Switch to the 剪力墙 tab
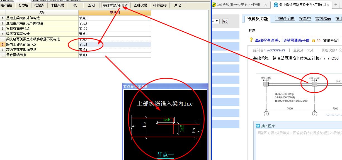 (x=23, y=5)
